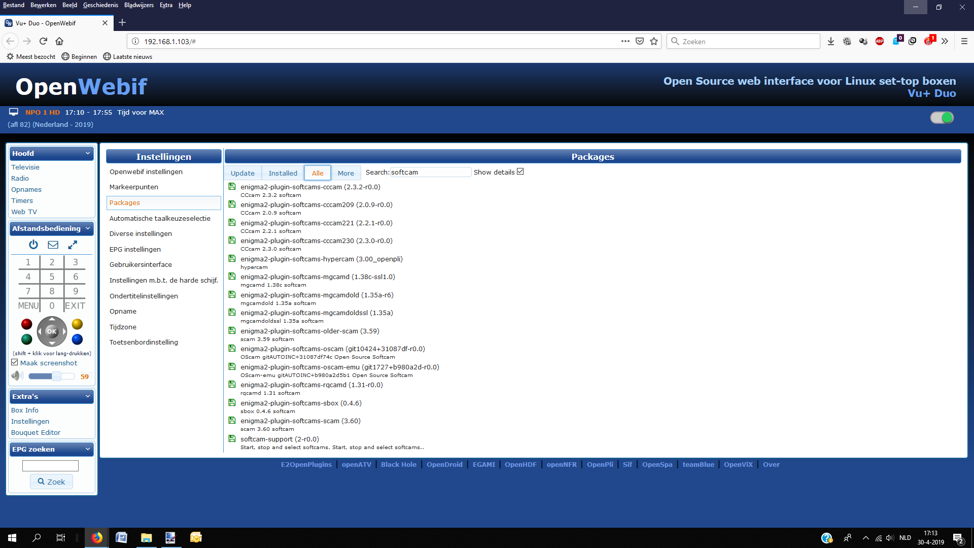Open Firefox hamburger menu
The width and height of the screenshot is (974, 548).
coord(964,41)
